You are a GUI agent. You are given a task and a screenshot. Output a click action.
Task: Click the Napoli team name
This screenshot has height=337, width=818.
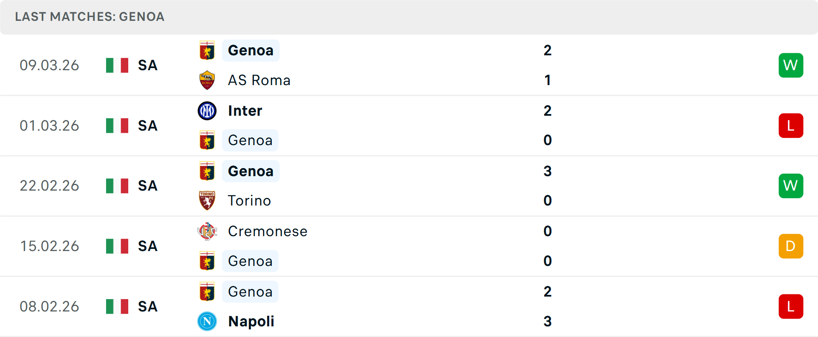[x=251, y=322]
